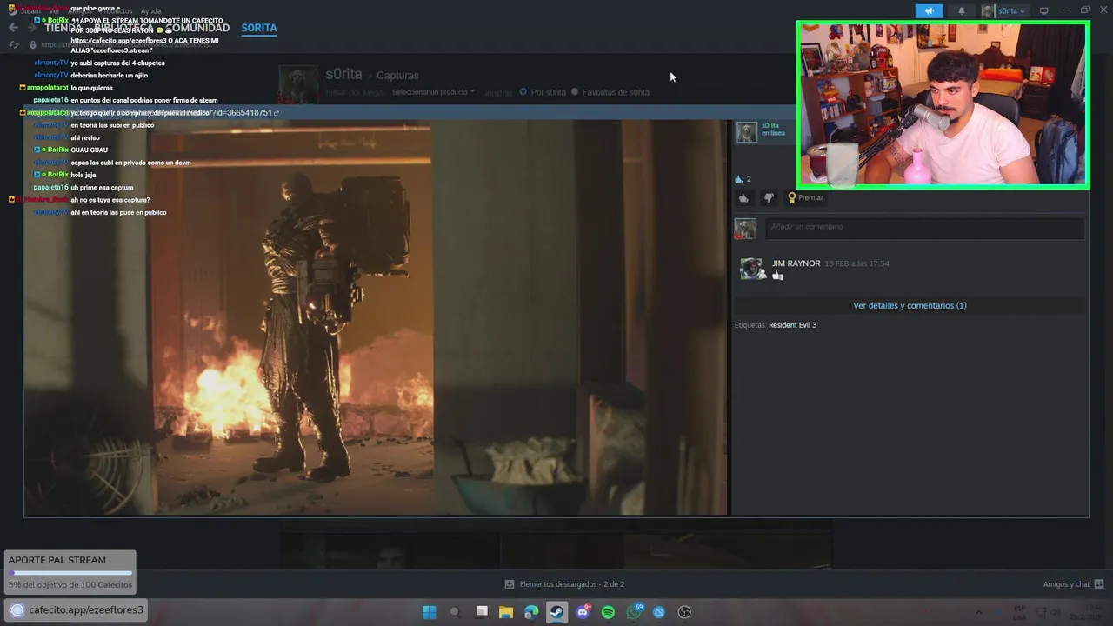Image resolution: width=1113 pixels, height=626 pixels.
Task: Click the Steam taskbar icon
Action: (556, 612)
